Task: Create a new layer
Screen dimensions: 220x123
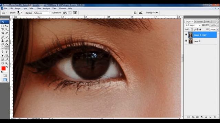Action: pos(210,117)
